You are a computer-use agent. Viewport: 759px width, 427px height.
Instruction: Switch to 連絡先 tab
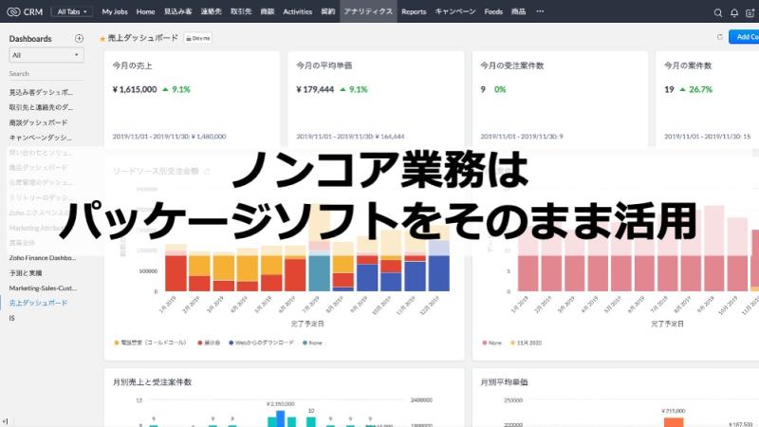211,11
